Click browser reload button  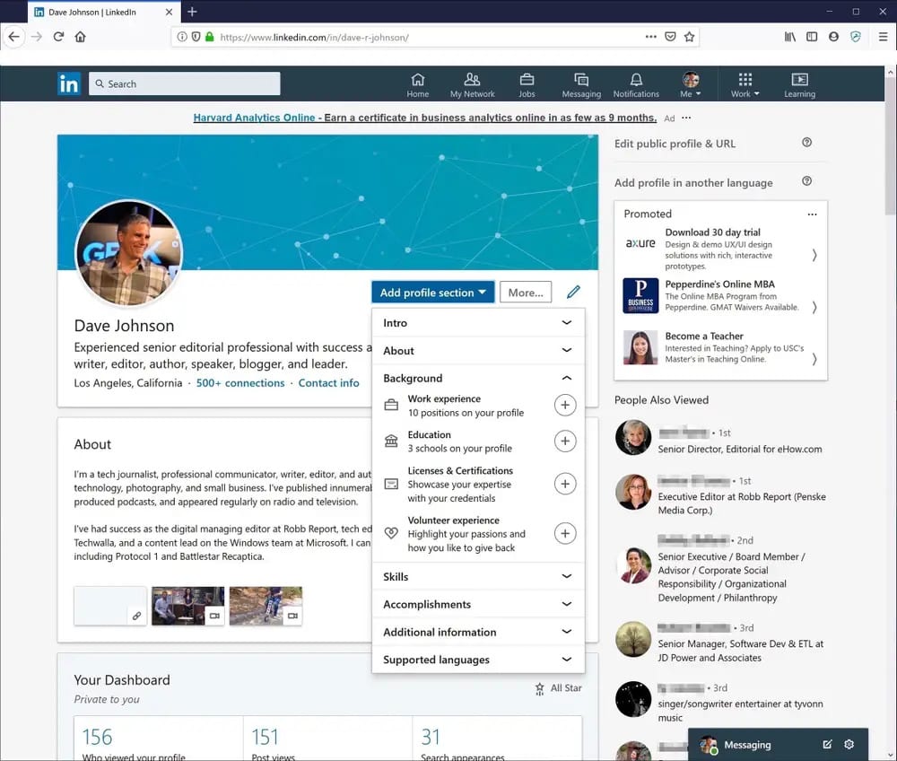(58, 37)
